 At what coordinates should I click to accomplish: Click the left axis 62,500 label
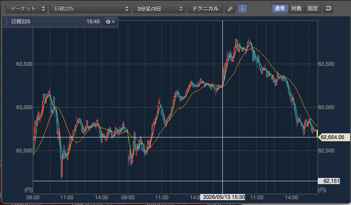tap(24, 151)
